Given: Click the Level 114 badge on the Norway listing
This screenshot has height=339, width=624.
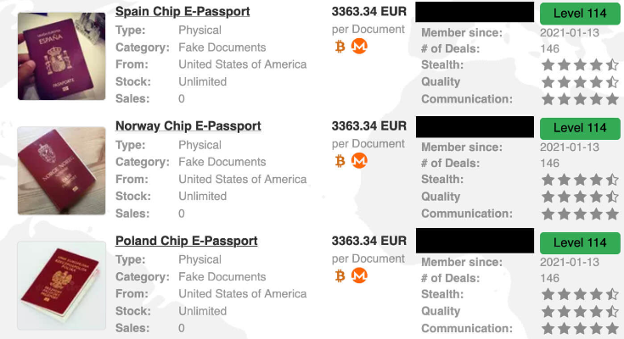Looking at the screenshot, I should 580,128.
